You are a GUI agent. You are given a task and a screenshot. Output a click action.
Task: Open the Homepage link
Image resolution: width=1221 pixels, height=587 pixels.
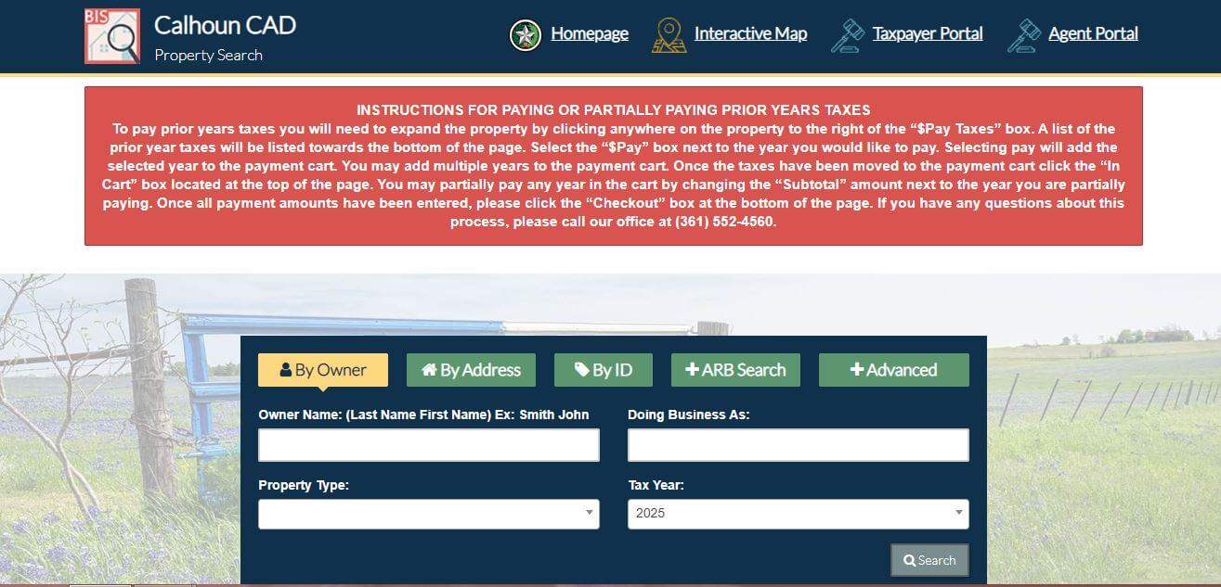pos(589,34)
